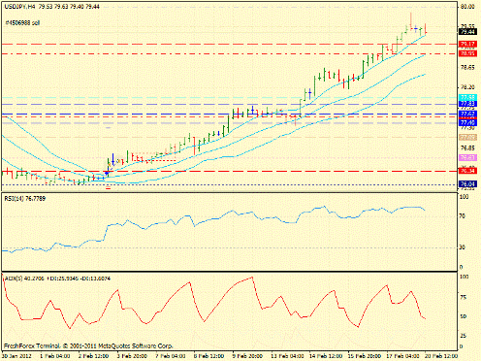Click the blue price level label 77.62
Image resolution: width=481 pixels, height=361 pixels.
pyautogui.click(x=467, y=114)
